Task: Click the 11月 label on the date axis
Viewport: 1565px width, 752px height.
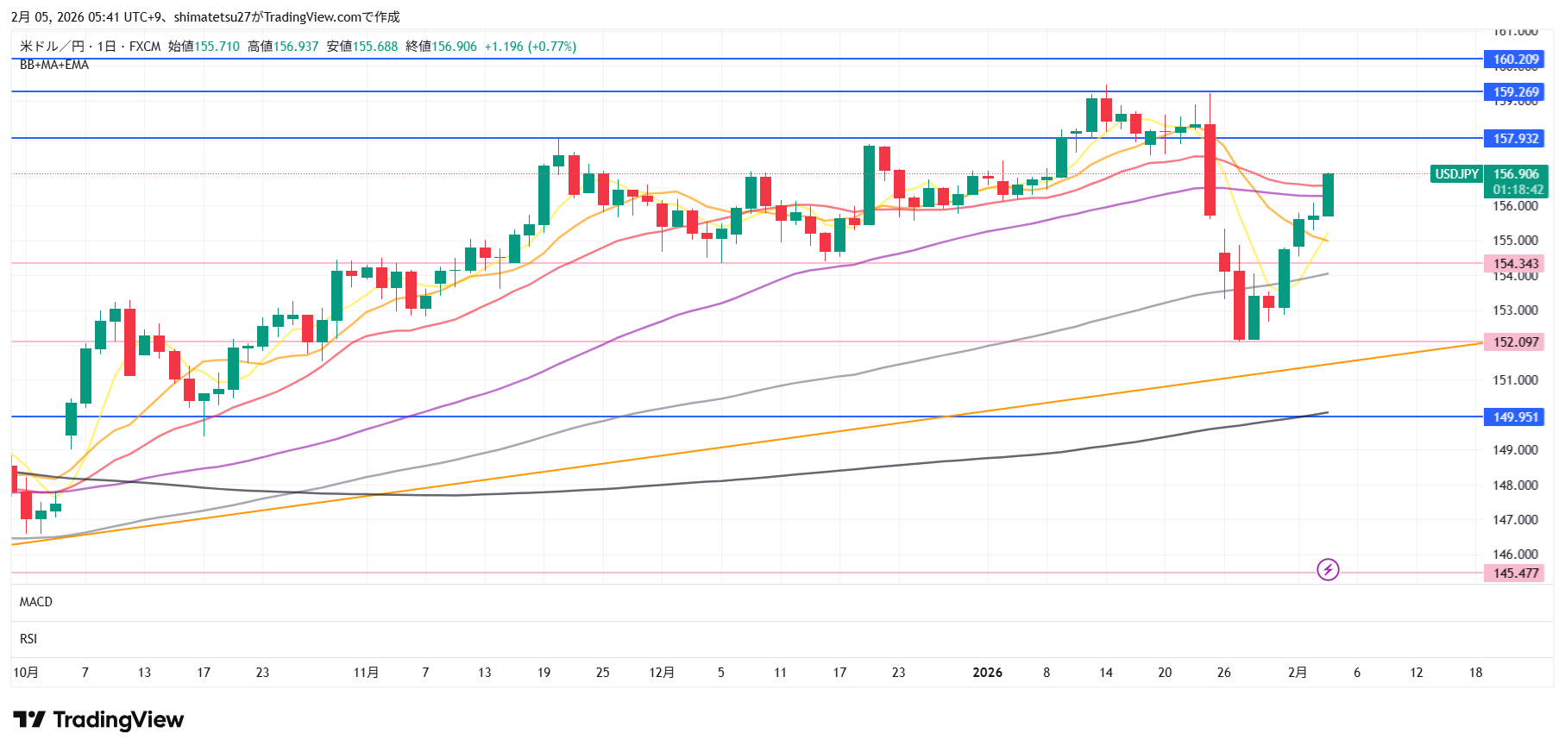Action: tap(366, 673)
